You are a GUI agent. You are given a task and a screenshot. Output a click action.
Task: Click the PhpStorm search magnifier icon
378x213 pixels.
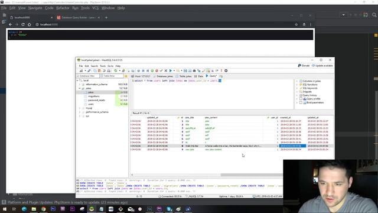pos(374,15)
